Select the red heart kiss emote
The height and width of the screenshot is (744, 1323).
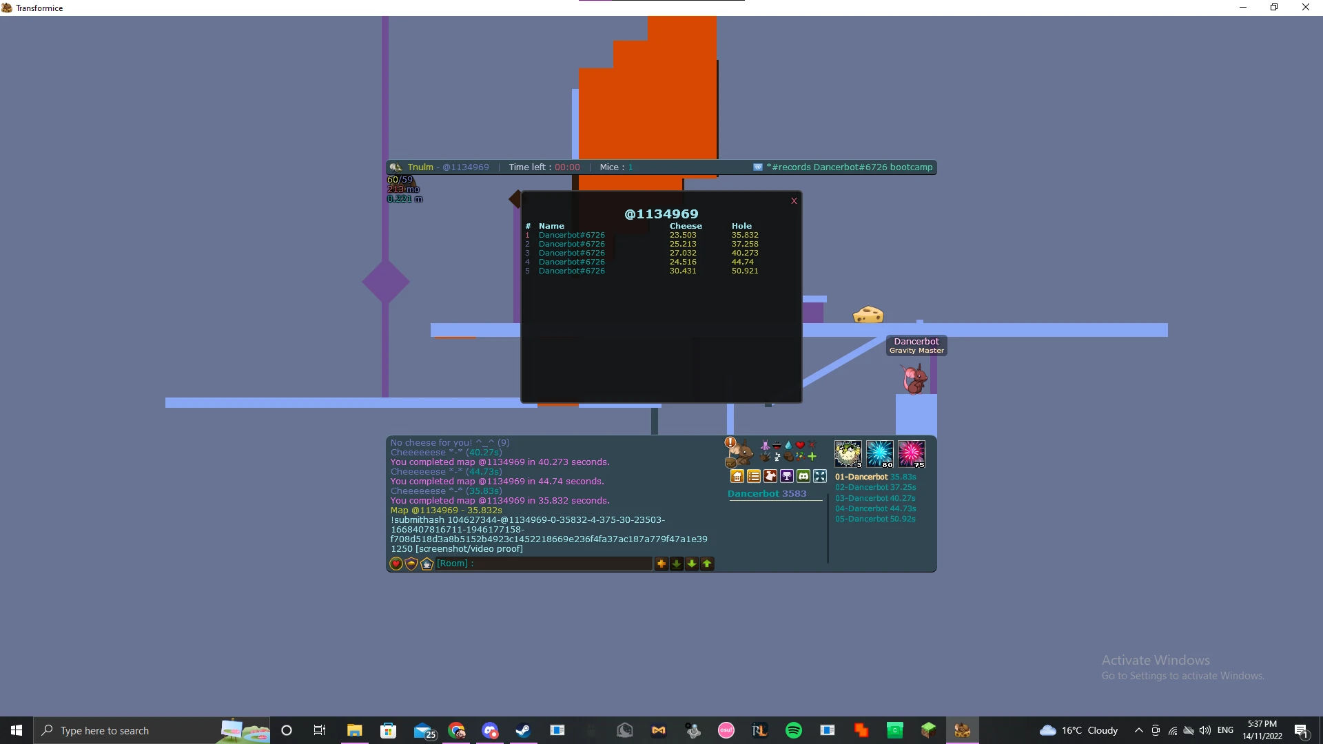coord(800,445)
